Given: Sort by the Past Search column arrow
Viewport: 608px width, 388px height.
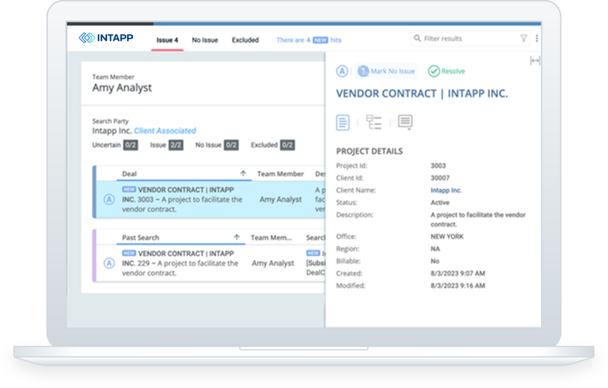Looking at the screenshot, I should [x=237, y=238].
